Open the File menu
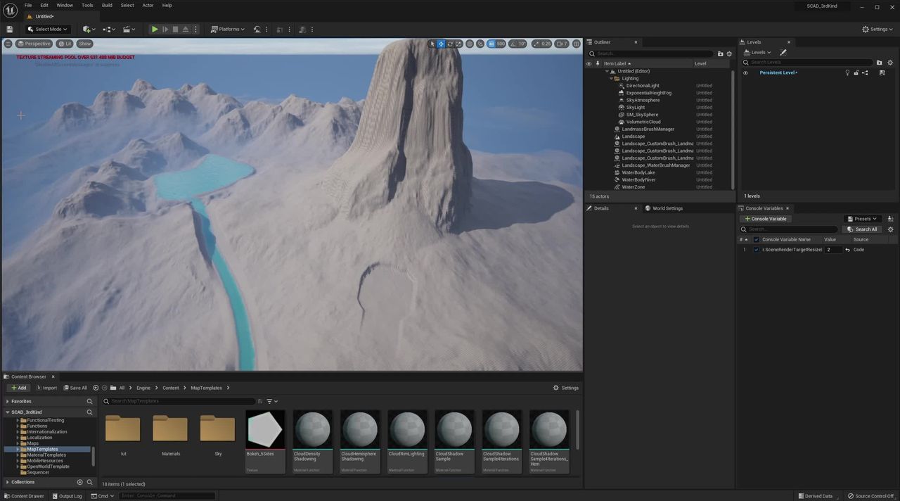Image resolution: width=900 pixels, height=501 pixels. pyautogui.click(x=28, y=5)
